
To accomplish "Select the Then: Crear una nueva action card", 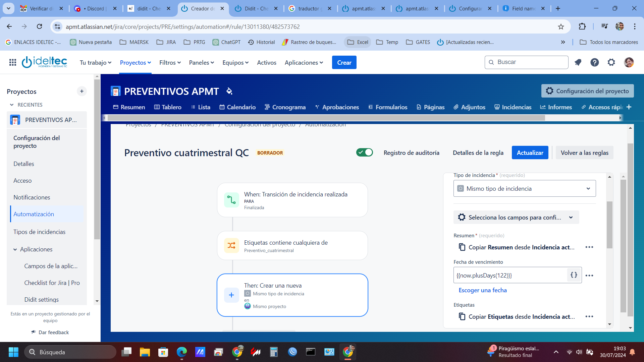I will [x=292, y=295].
